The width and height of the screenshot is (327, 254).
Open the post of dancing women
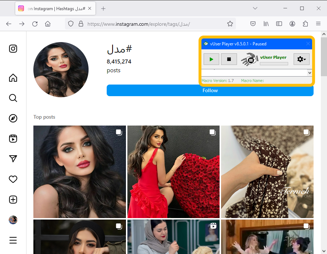coord(267,237)
